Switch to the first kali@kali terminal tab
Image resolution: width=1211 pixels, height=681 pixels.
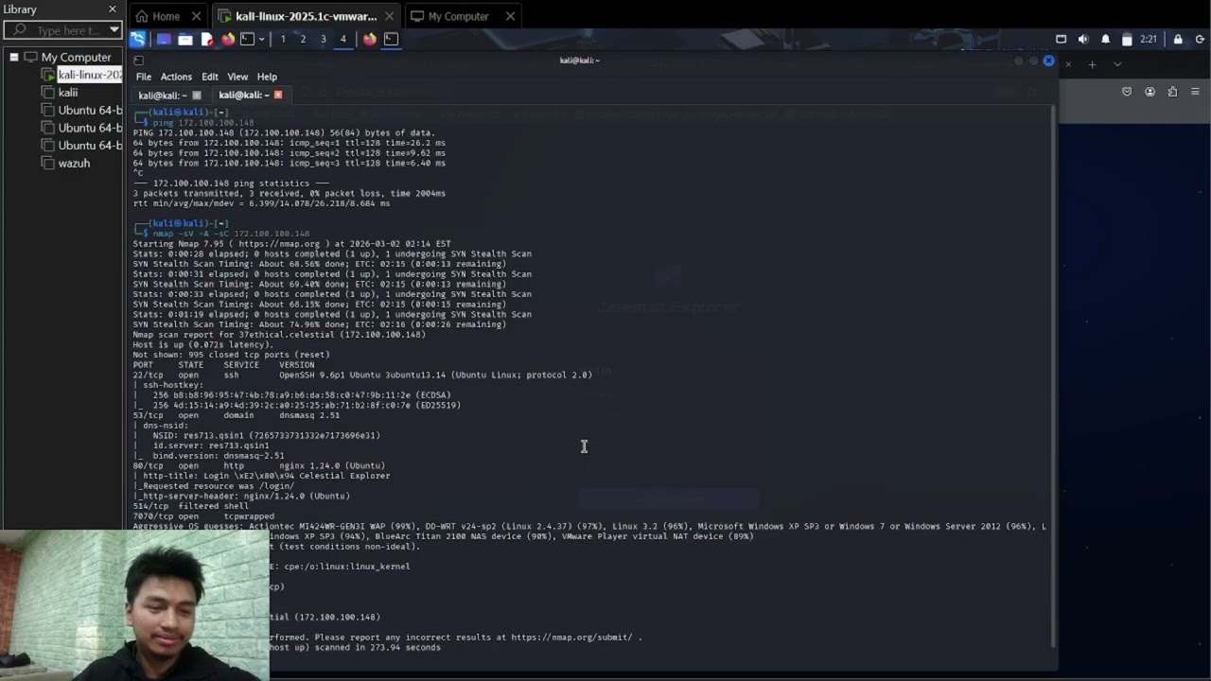(161, 95)
